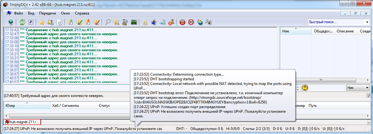Open the smiley emoticon picker
Viewport: 373px width, 134px height.
coord(305,88)
